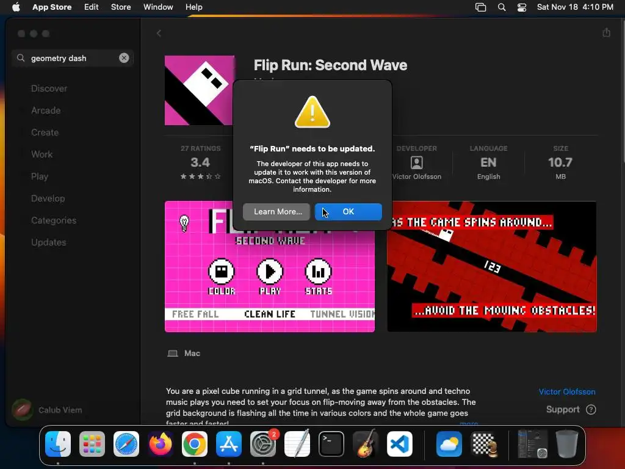Click the geometry dash search field

tap(72, 58)
